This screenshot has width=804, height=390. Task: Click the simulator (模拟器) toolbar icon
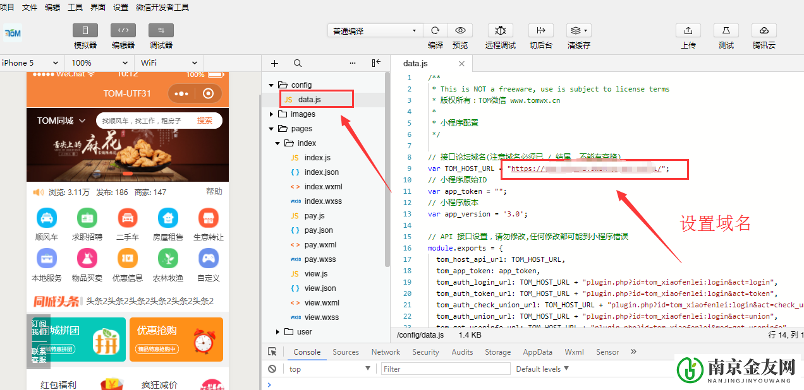85,30
